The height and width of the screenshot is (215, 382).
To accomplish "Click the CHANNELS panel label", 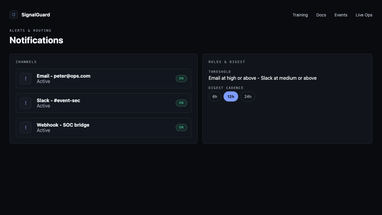I will pos(26,62).
